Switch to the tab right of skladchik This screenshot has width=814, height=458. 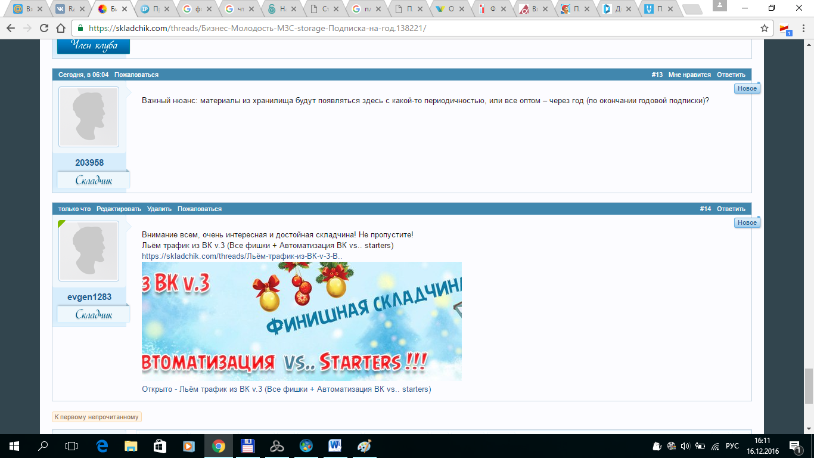(155, 9)
